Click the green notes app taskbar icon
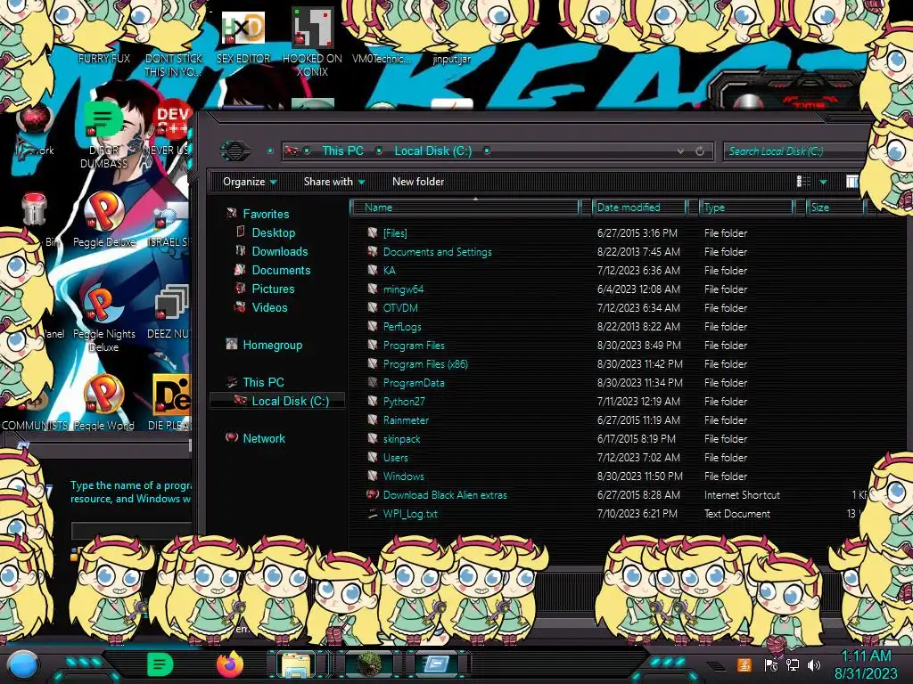Image resolution: width=913 pixels, height=684 pixels. (160, 664)
